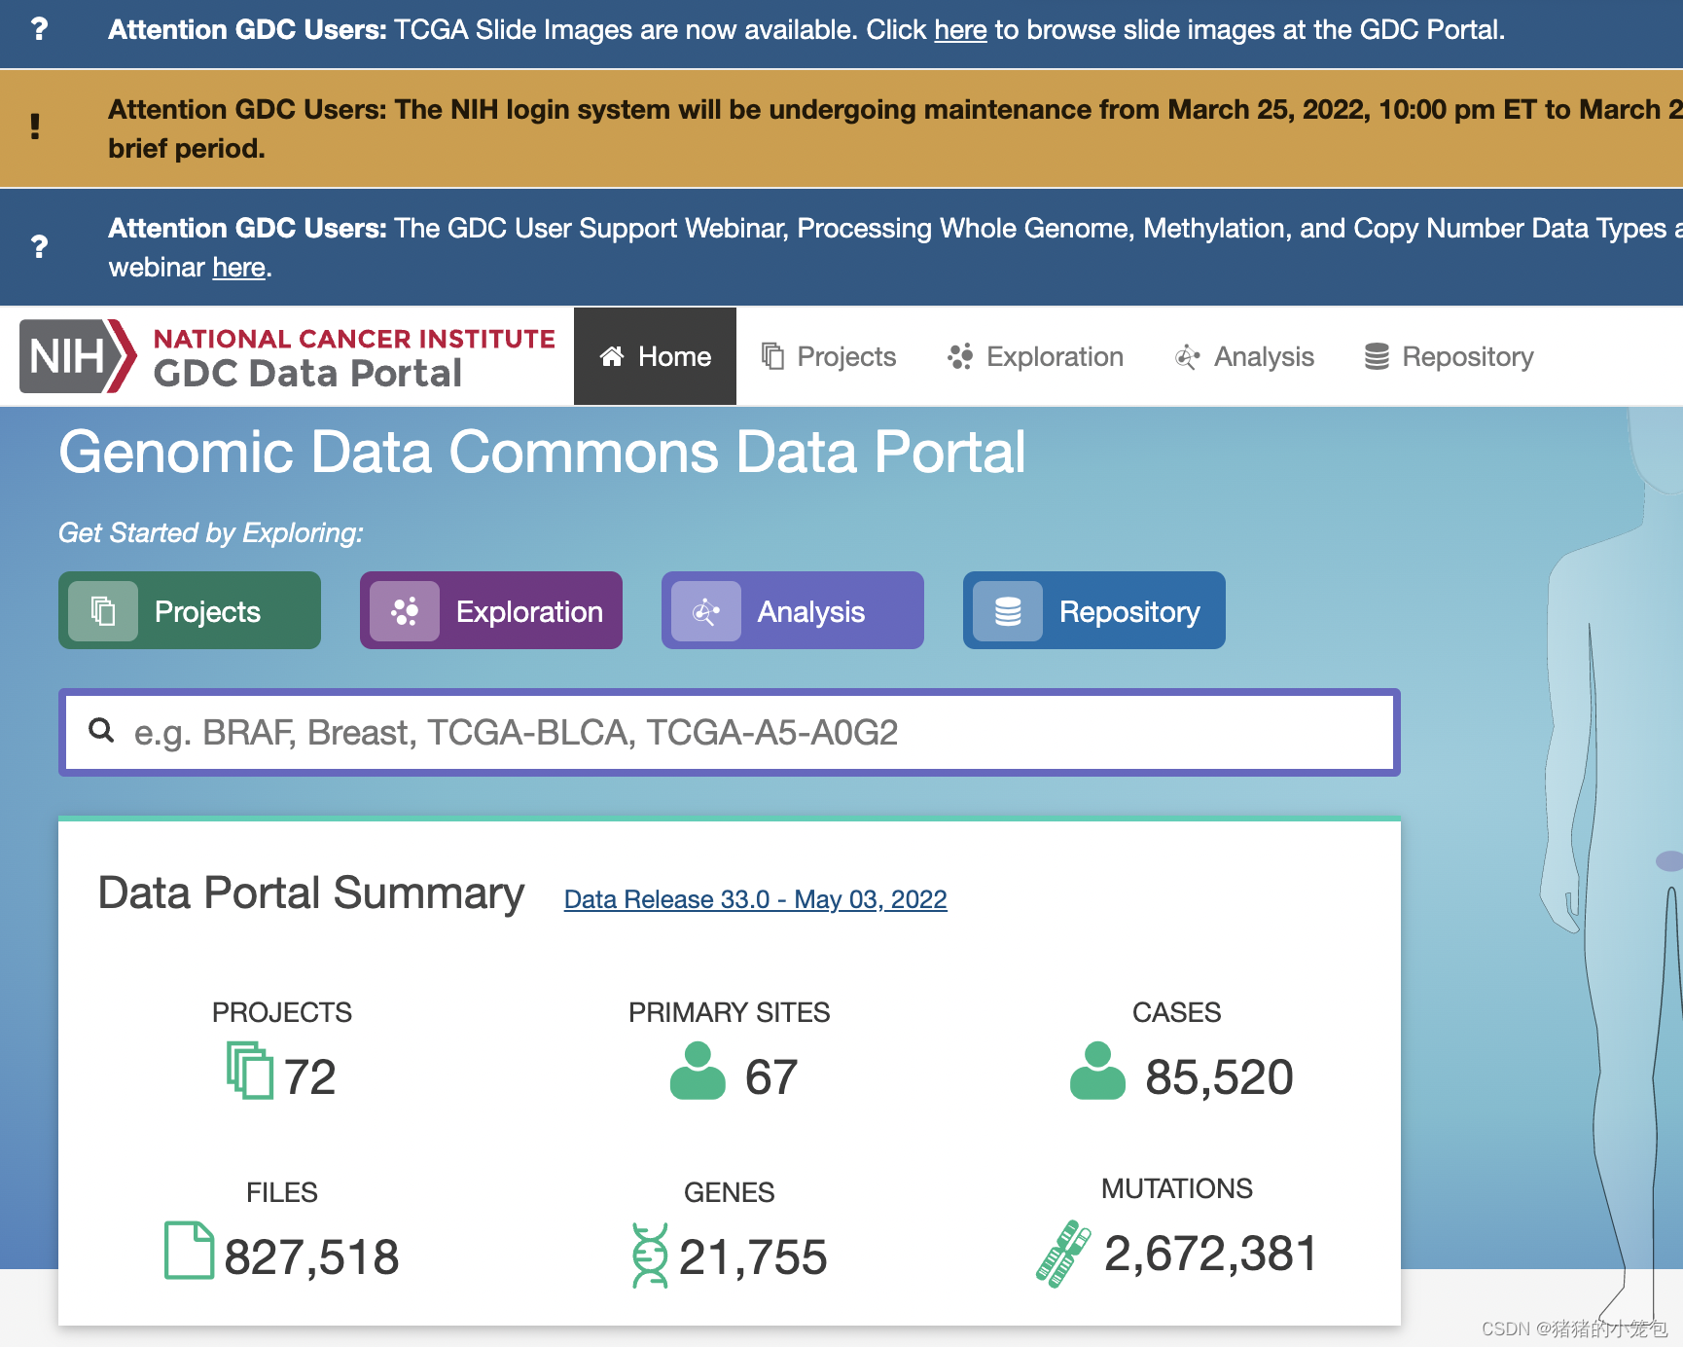This screenshot has width=1683, height=1347.
Task: Click the file icon beside 827,518
Action: [x=189, y=1250]
